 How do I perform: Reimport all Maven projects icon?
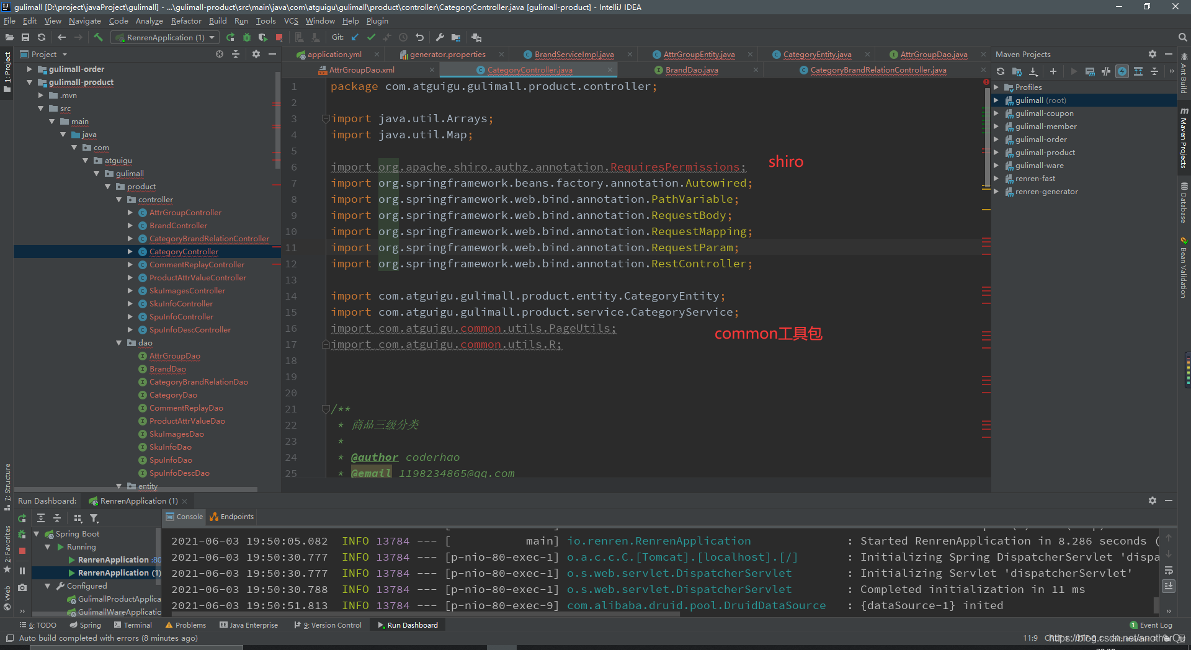1001,71
